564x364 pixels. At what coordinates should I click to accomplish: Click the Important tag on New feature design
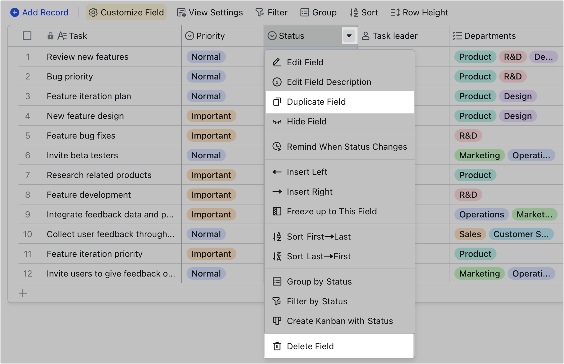211,116
